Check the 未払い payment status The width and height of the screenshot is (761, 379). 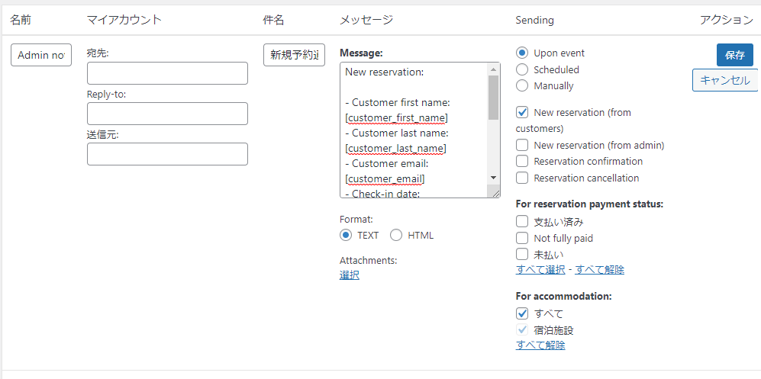pos(522,254)
